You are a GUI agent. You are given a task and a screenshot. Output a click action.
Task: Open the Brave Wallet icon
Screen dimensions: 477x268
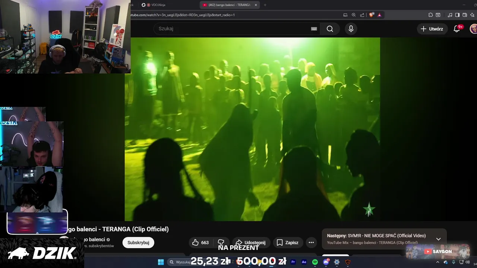pos(465,15)
